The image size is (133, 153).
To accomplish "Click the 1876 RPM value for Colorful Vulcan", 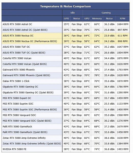I will pyautogui.click(x=123, y=58).
